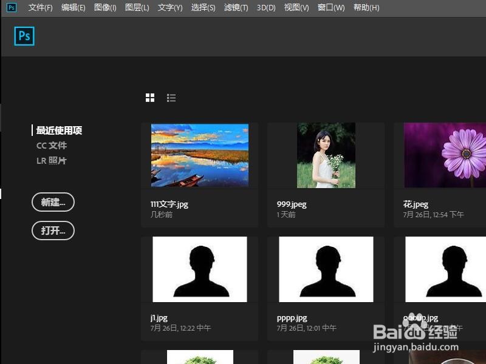Open the 999.jpeg girl thumbnail
The image size is (486, 364).
tap(326, 155)
